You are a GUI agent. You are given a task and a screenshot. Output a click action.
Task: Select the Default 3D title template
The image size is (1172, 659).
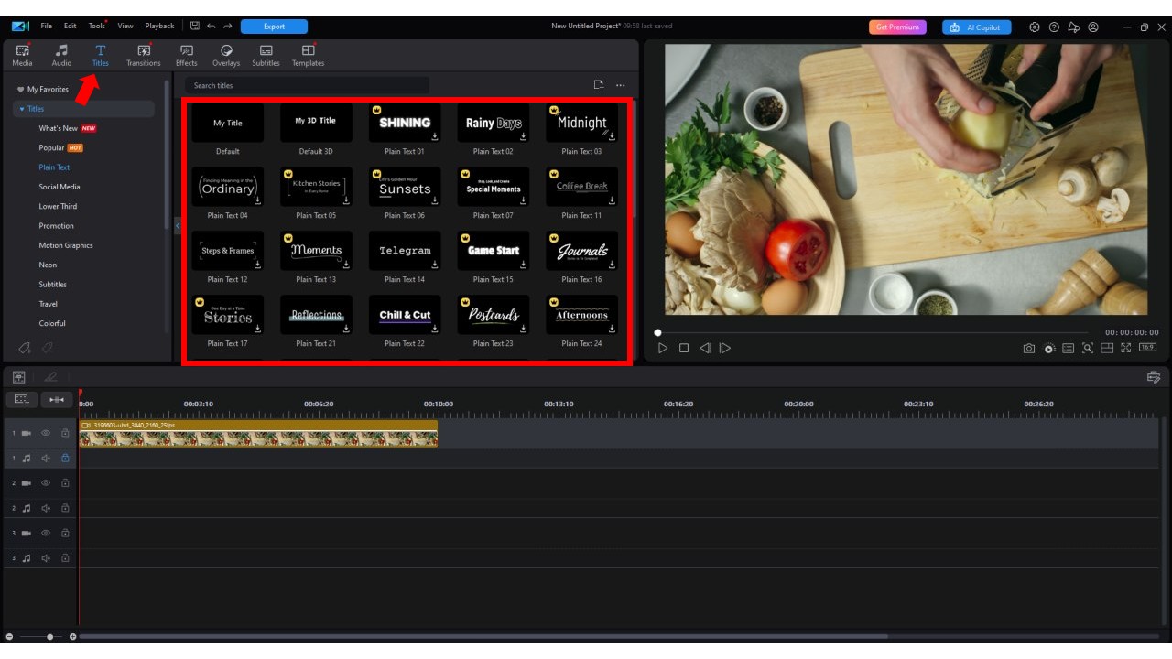[316, 123]
